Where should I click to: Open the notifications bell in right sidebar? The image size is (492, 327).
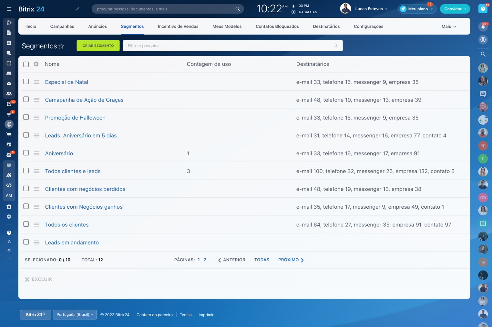click(483, 27)
